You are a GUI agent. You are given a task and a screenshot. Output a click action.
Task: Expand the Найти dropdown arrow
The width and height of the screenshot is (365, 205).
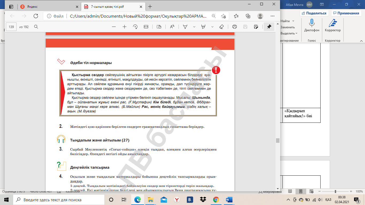293,21
